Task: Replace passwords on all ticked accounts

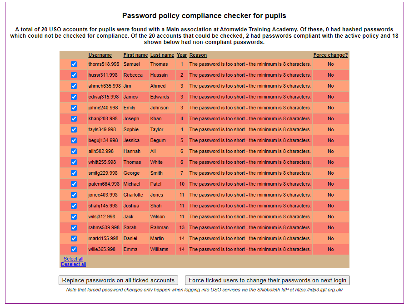Action: (x=118, y=280)
